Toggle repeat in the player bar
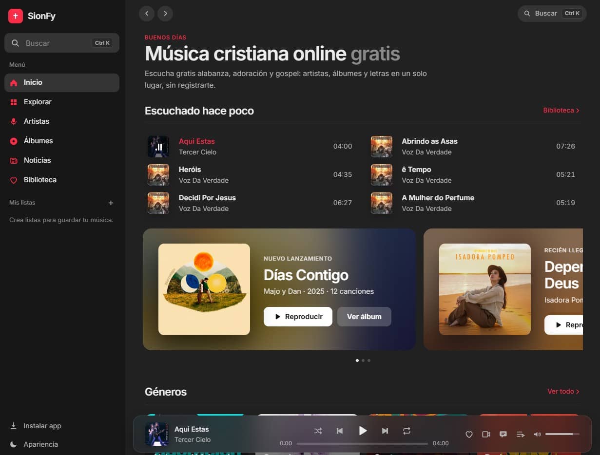Image resolution: width=600 pixels, height=455 pixels. 407,431
